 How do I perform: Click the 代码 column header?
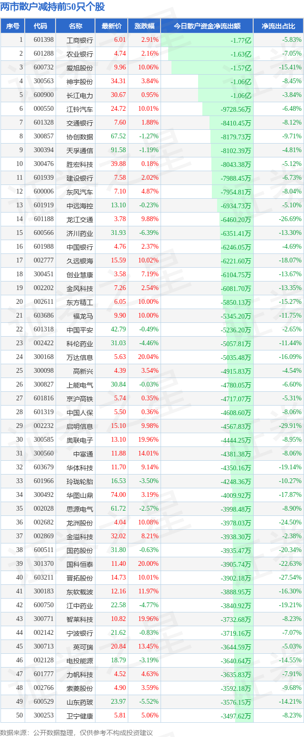pos(40,26)
